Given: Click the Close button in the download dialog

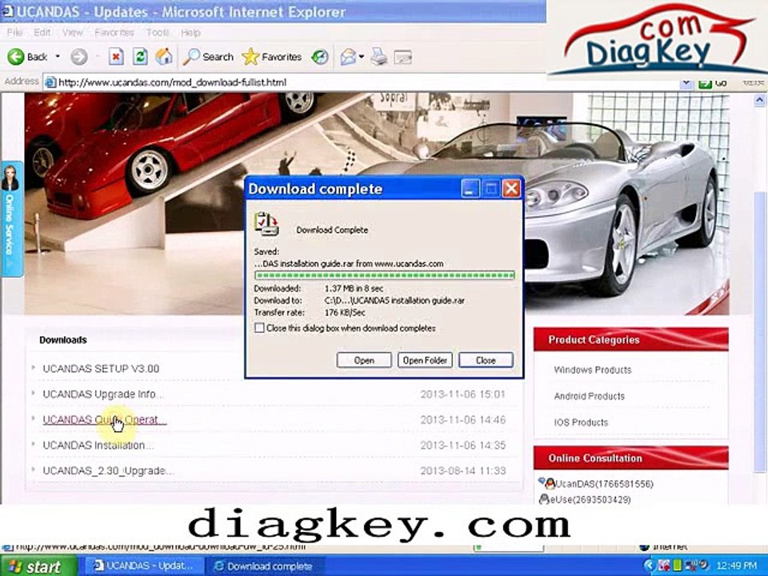Looking at the screenshot, I should 486,360.
